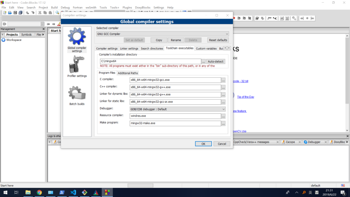Click the last browse-tracker forward arrow icon
Screen dimensions: 350x197
[x=312, y=18]
